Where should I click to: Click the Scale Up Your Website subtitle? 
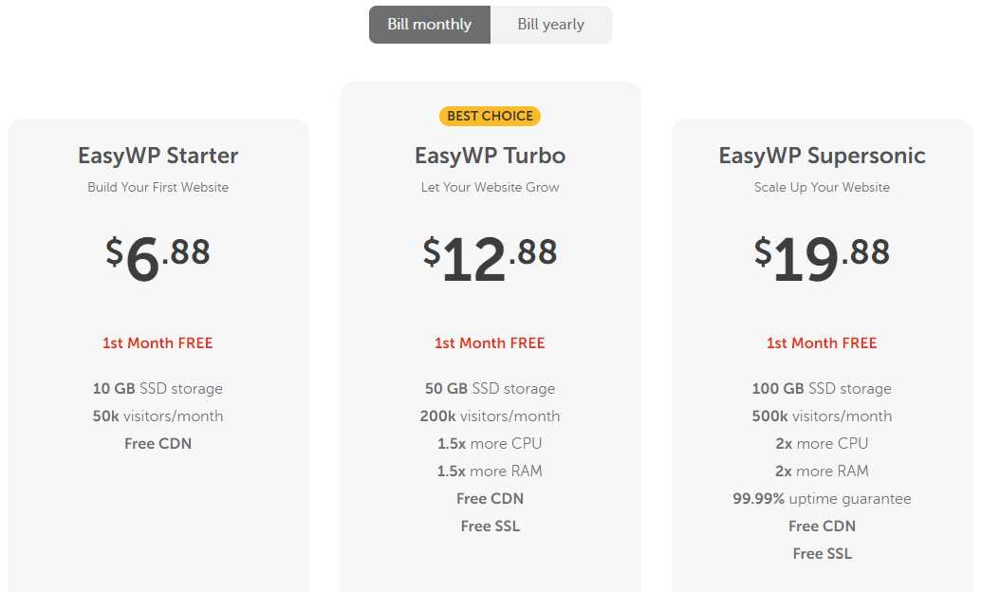point(822,188)
